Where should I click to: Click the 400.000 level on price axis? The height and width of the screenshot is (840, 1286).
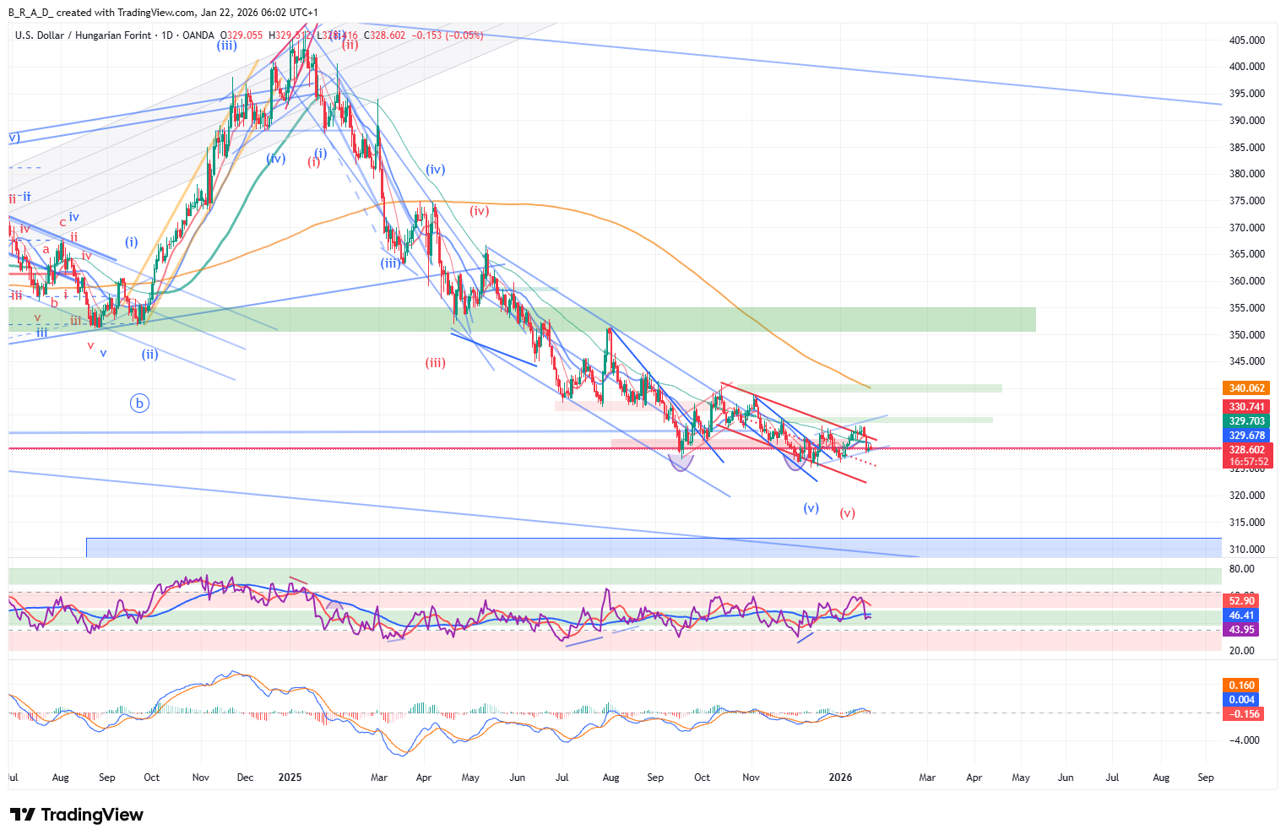pos(1246,67)
